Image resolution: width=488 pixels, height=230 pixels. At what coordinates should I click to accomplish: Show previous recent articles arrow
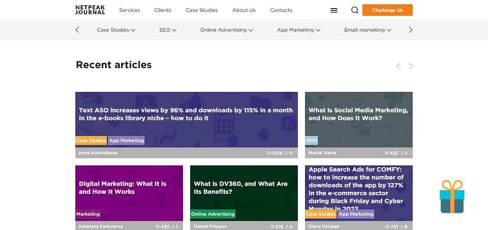(398, 66)
